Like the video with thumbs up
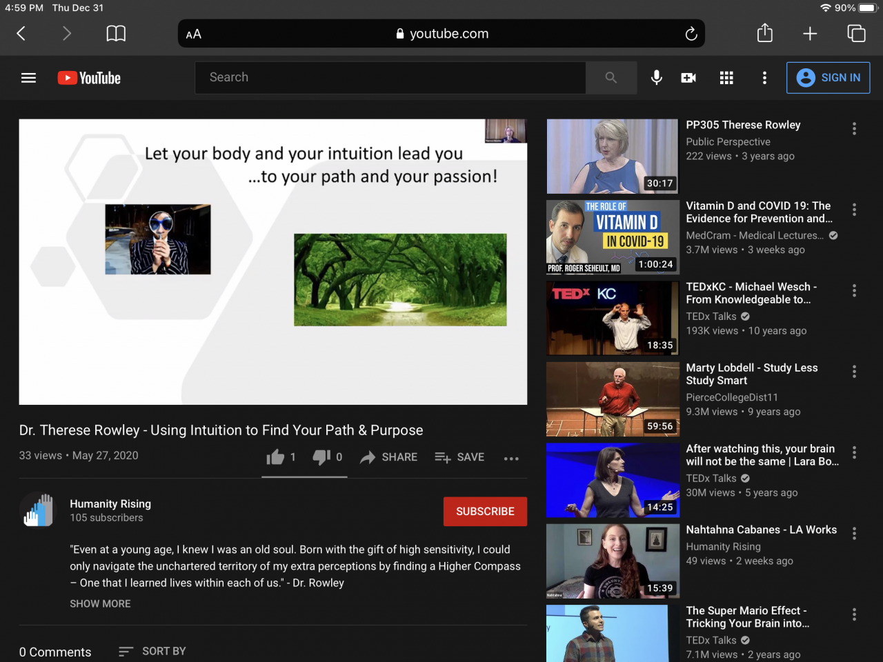 click(276, 457)
